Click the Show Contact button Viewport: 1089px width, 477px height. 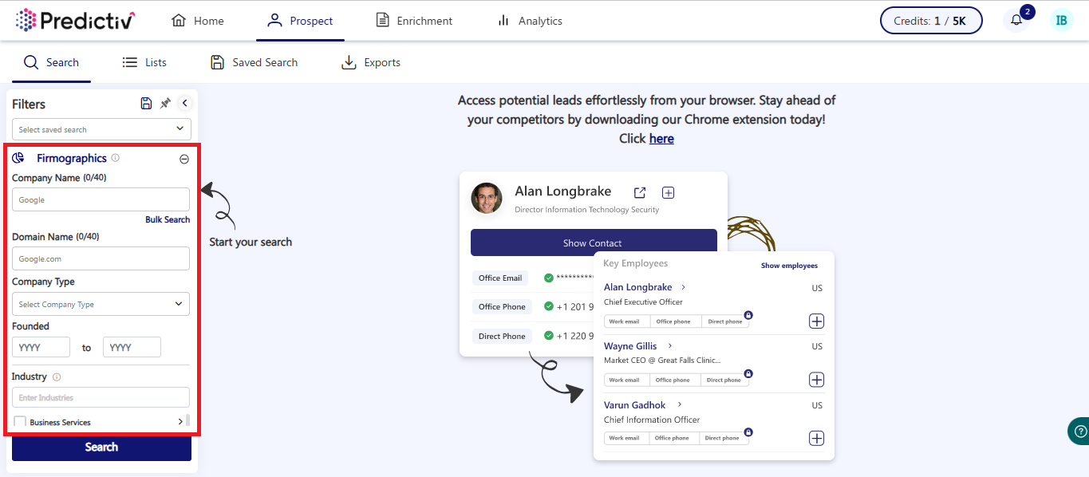pos(594,242)
